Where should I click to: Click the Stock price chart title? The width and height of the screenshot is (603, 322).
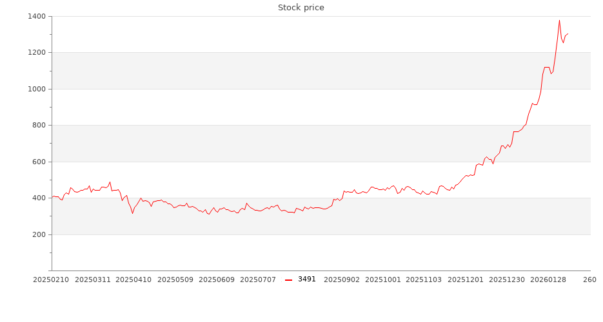coord(301,8)
